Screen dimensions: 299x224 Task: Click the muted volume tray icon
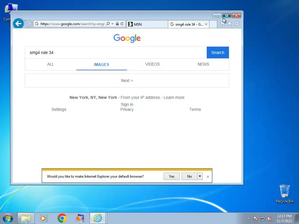pyautogui.click(x=270, y=218)
